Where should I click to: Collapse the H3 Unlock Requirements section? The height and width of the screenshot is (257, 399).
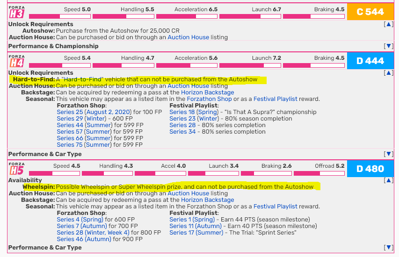pos(389,24)
